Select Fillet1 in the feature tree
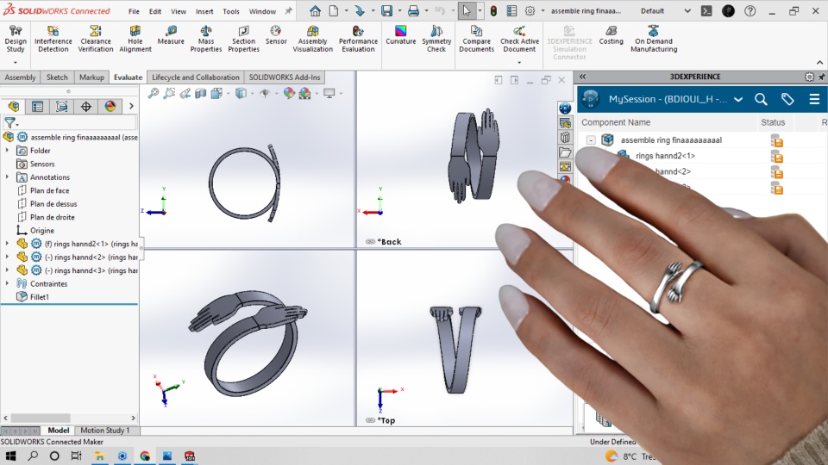 [x=40, y=297]
